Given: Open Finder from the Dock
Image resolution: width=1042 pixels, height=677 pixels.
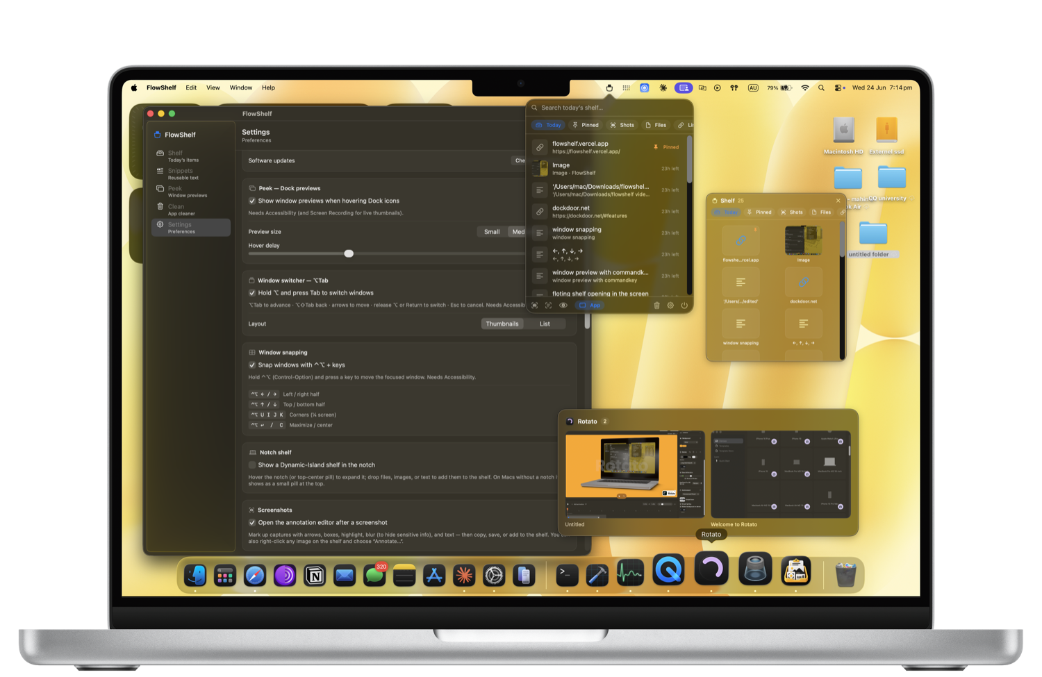Looking at the screenshot, I should pyautogui.click(x=196, y=575).
